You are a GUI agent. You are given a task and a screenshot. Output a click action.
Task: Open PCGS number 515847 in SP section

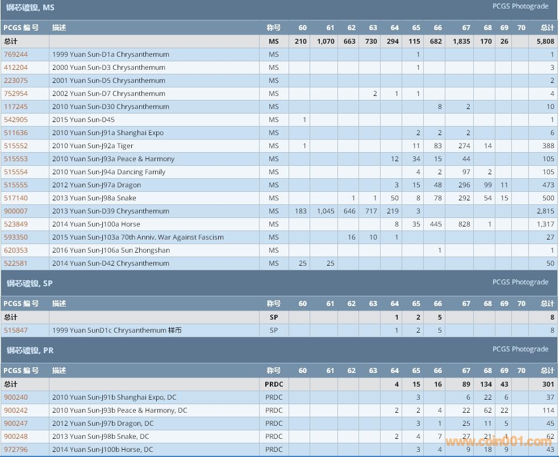[x=15, y=330]
